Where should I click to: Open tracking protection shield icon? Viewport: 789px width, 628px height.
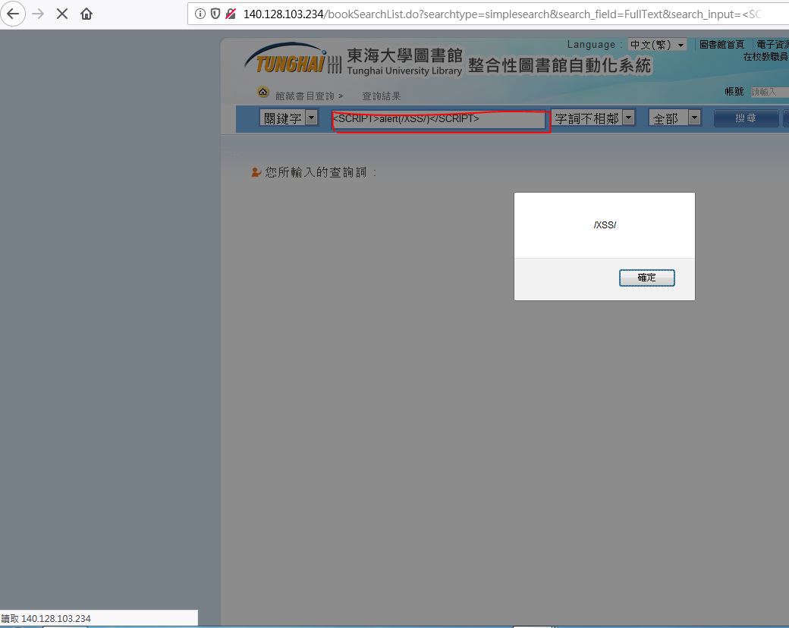pos(215,14)
